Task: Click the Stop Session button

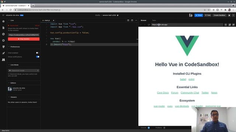Action: point(24,39)
